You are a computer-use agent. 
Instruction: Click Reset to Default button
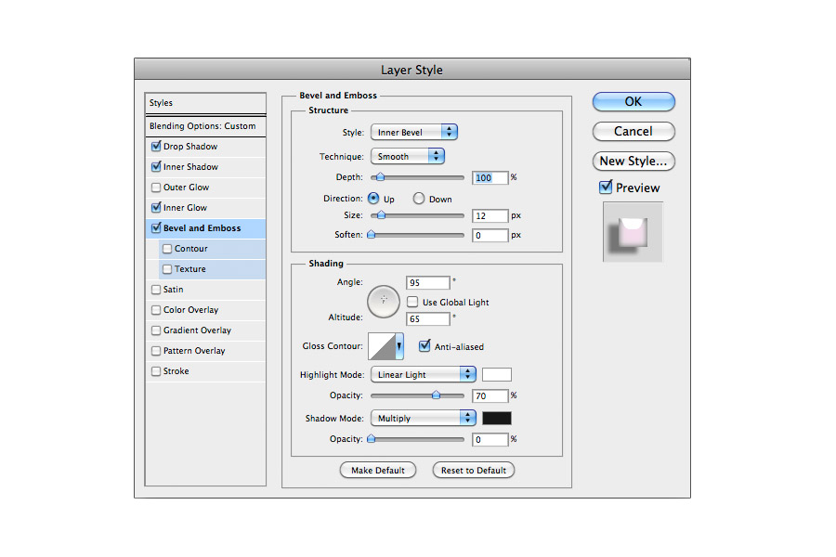coord(474,470)
